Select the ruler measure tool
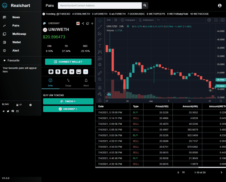Image resolution: width=226 pixels, height=182 pixels. click(100, 73)
